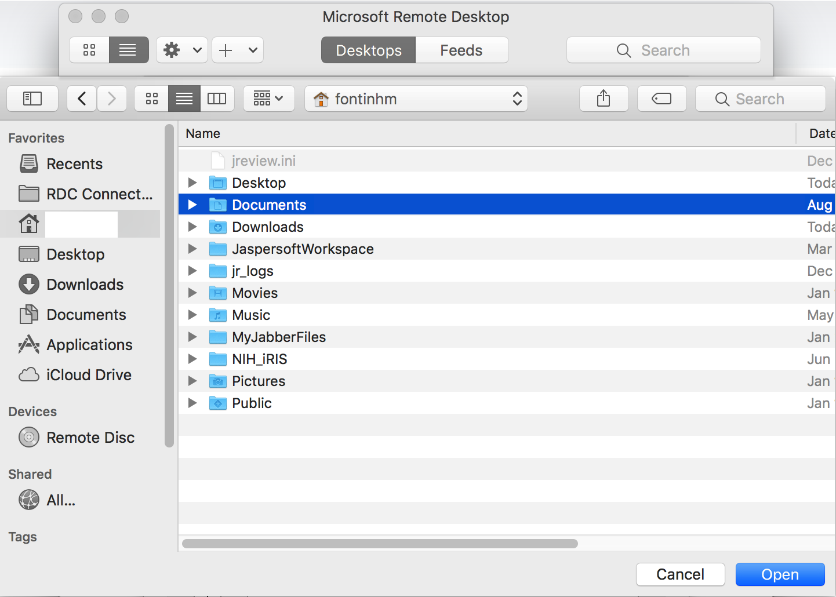Viewport: 836px width, 597px height.
Task: Expand the MyJabberFiles folder
Action: coord(192,337)
